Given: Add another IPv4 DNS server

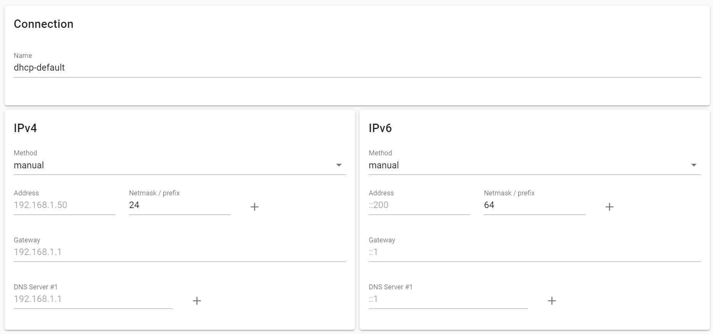Looking at the screenshot, I should coord(197,301).
